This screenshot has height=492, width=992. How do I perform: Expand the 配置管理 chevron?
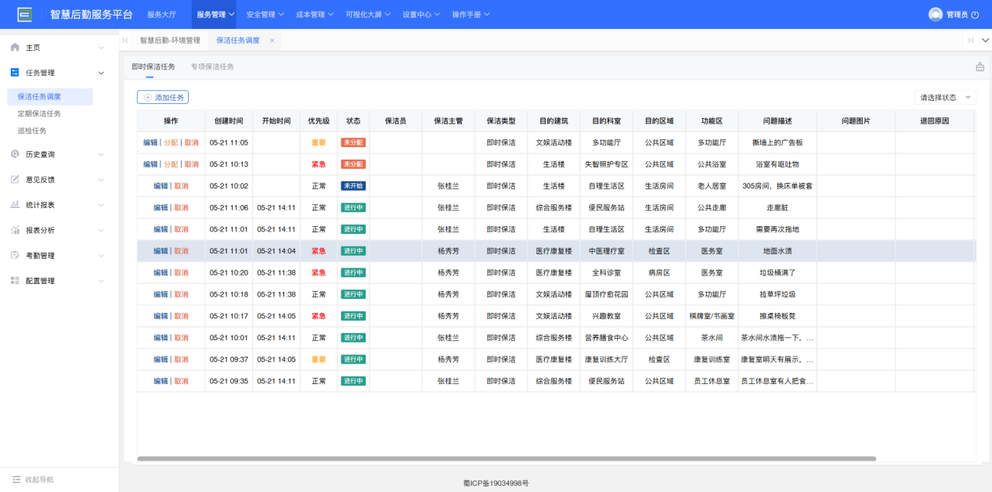point(101,280)
